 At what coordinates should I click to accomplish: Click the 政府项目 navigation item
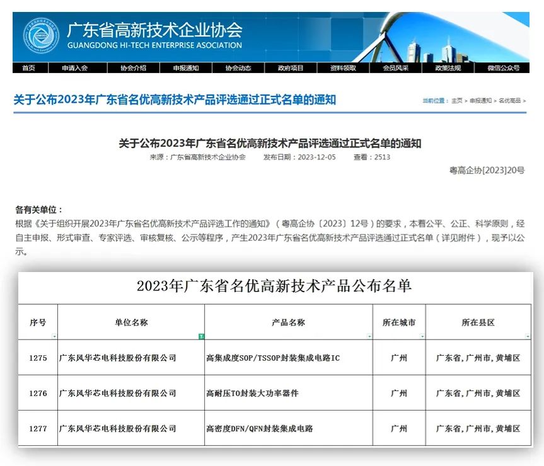(x=291, y=68)
